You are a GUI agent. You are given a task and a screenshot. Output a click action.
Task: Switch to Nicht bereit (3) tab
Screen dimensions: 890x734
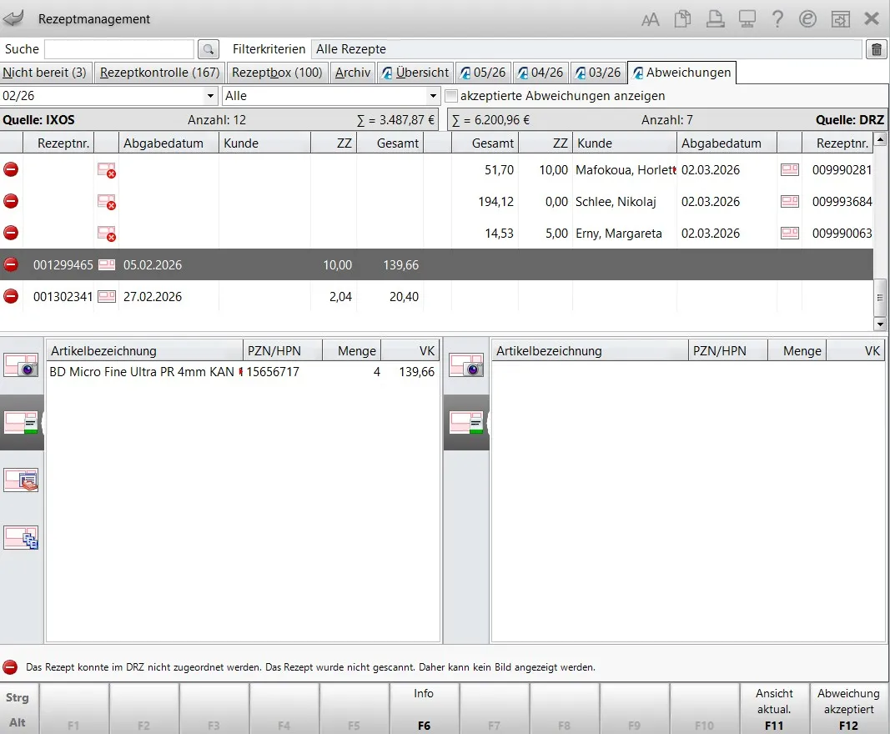point(45,73)
